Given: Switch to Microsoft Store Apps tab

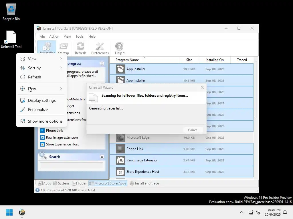Looking at the screenshot, I should pos(108,183).
